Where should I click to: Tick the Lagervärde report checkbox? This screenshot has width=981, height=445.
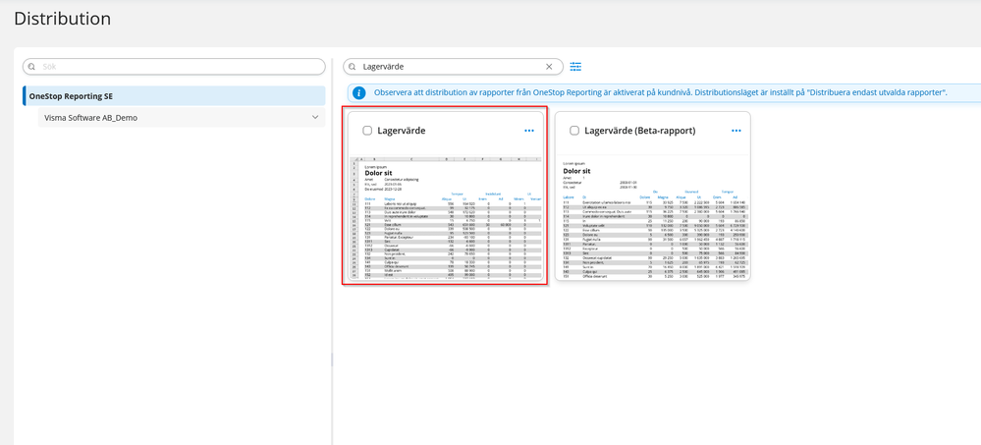point(367,131)
